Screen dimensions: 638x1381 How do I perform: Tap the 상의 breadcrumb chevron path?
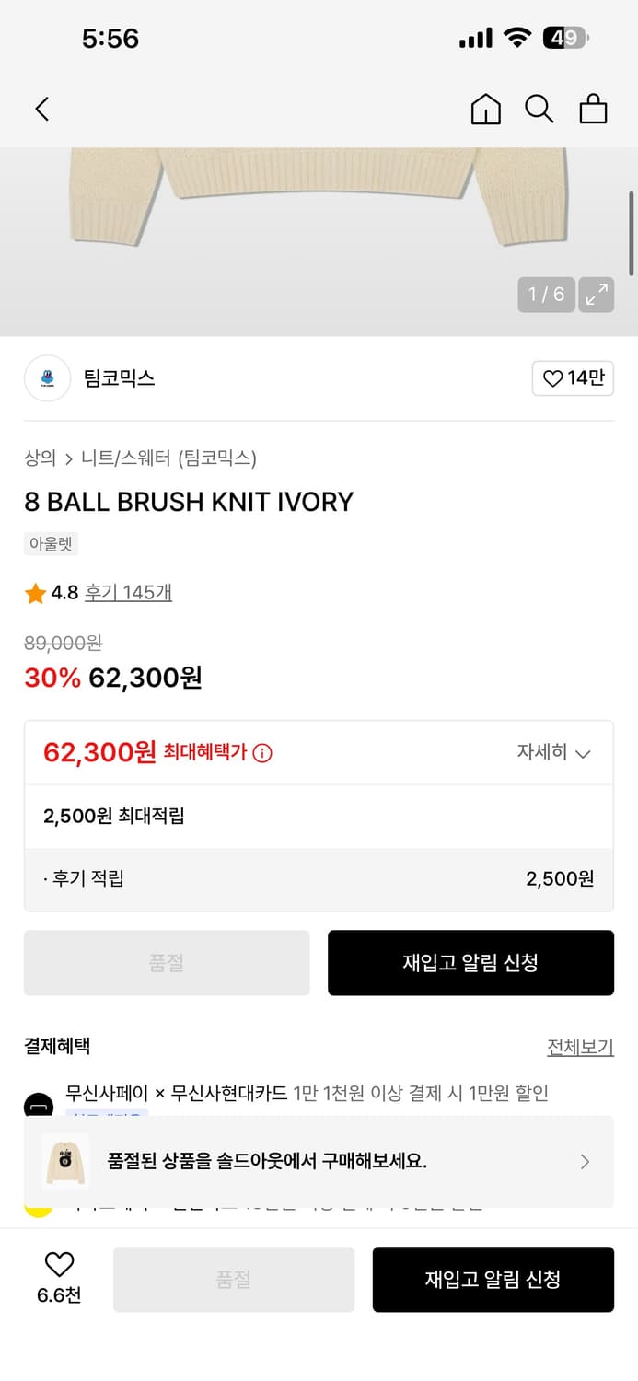click(x=69, y=458)
